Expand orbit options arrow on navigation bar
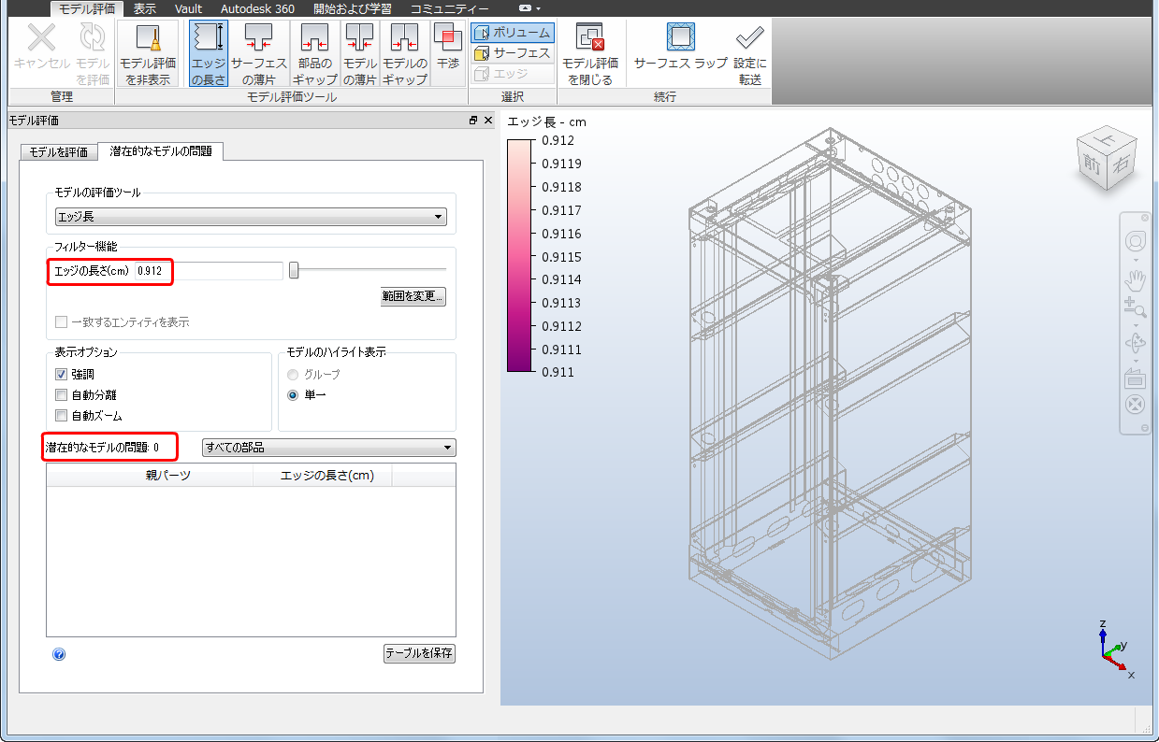The width and height of the screenshot is (1159, 742). pyautogui.click(x=1136, y=361)
